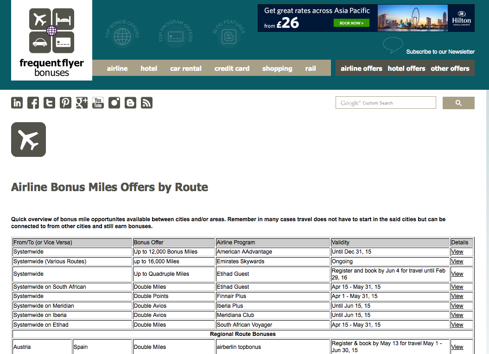The width and height of the screenshot is (489, 354).
Task: Open the credit card menu item
Action: tap(232, 68)
